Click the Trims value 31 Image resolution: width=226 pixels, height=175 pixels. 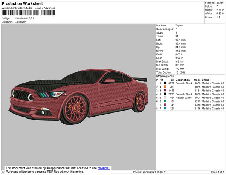pyautogui.click(x=177, y=36)
